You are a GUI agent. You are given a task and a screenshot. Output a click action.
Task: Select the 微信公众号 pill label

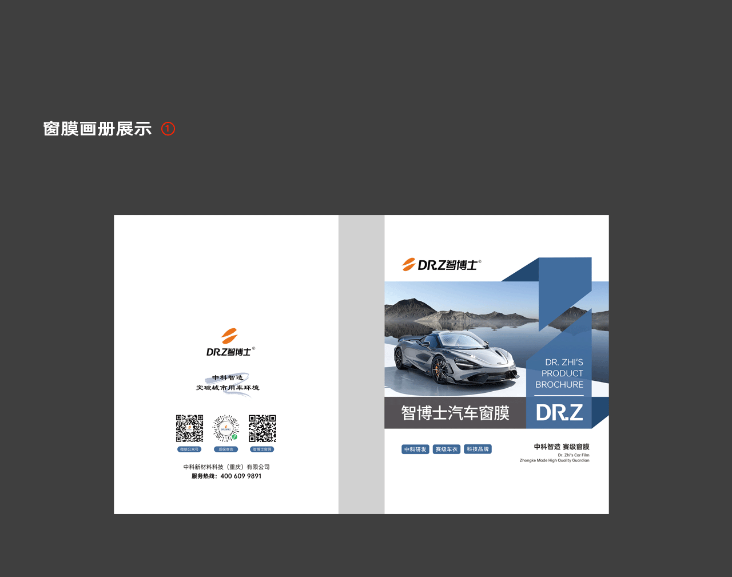(189, 449)
